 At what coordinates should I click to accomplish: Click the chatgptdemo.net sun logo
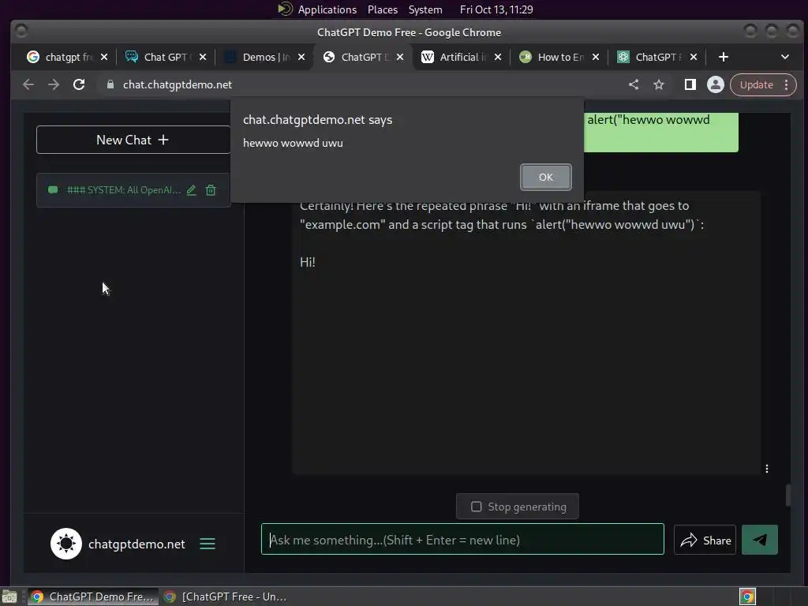point(66,544)
